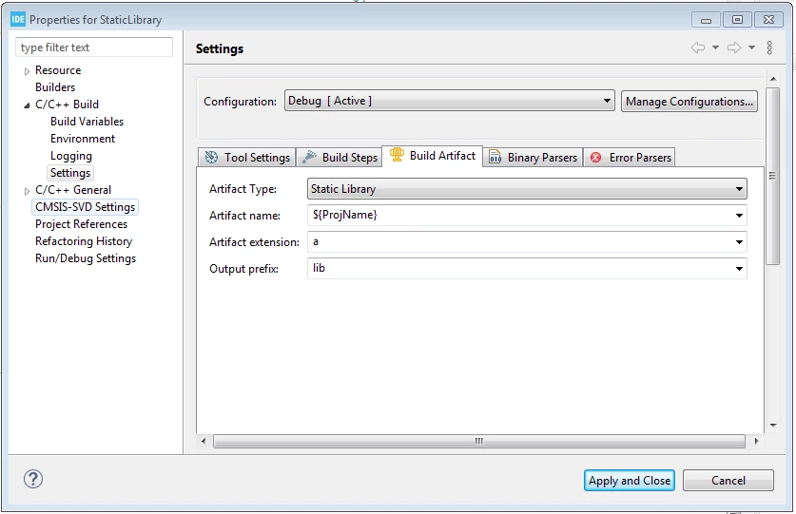
Task: Select C/C++ General tree item label
Action: pyautogui.click(x=73, y=190)
